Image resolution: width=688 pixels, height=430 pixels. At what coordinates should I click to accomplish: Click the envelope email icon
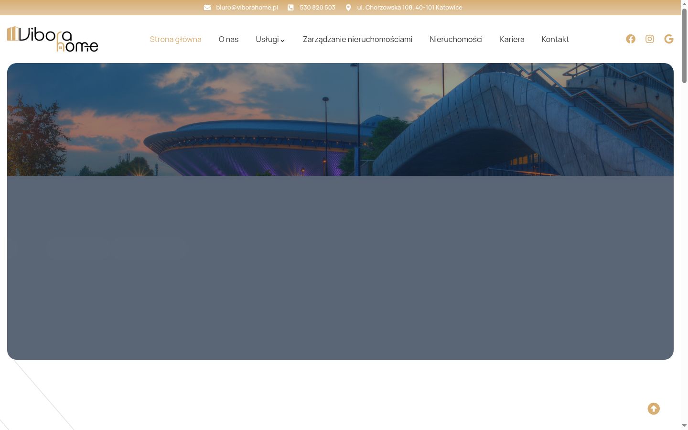point(207,8)
